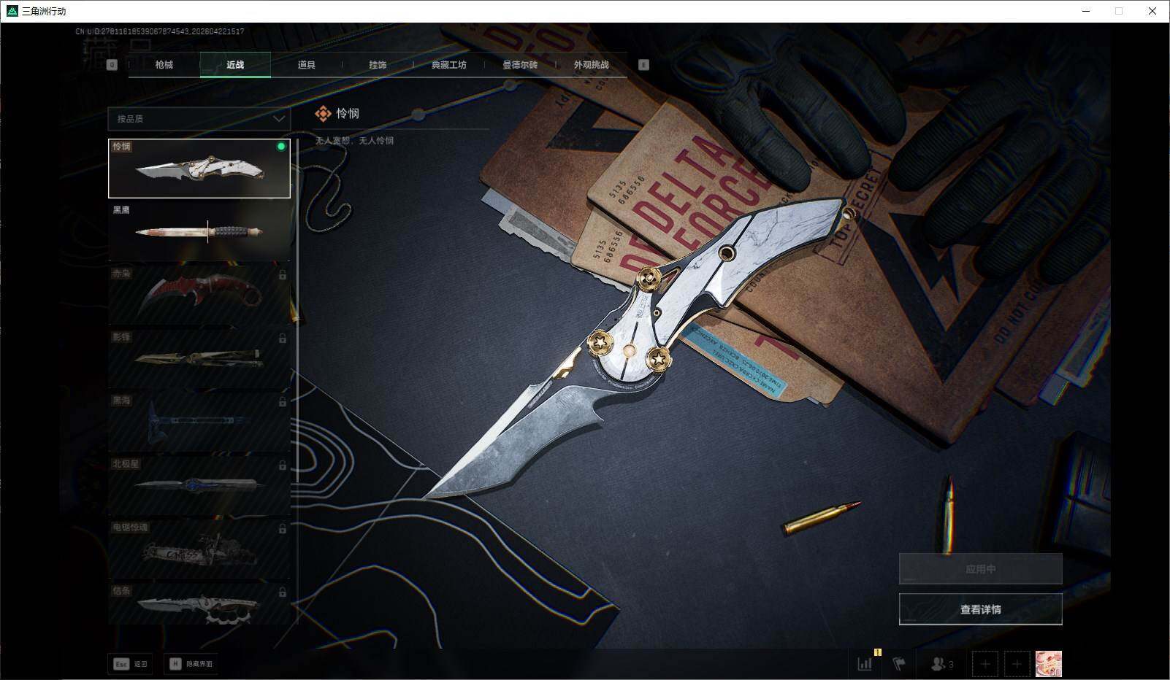
Task: Select the locked 黑海 axe skin
Action: coord(199,422)
